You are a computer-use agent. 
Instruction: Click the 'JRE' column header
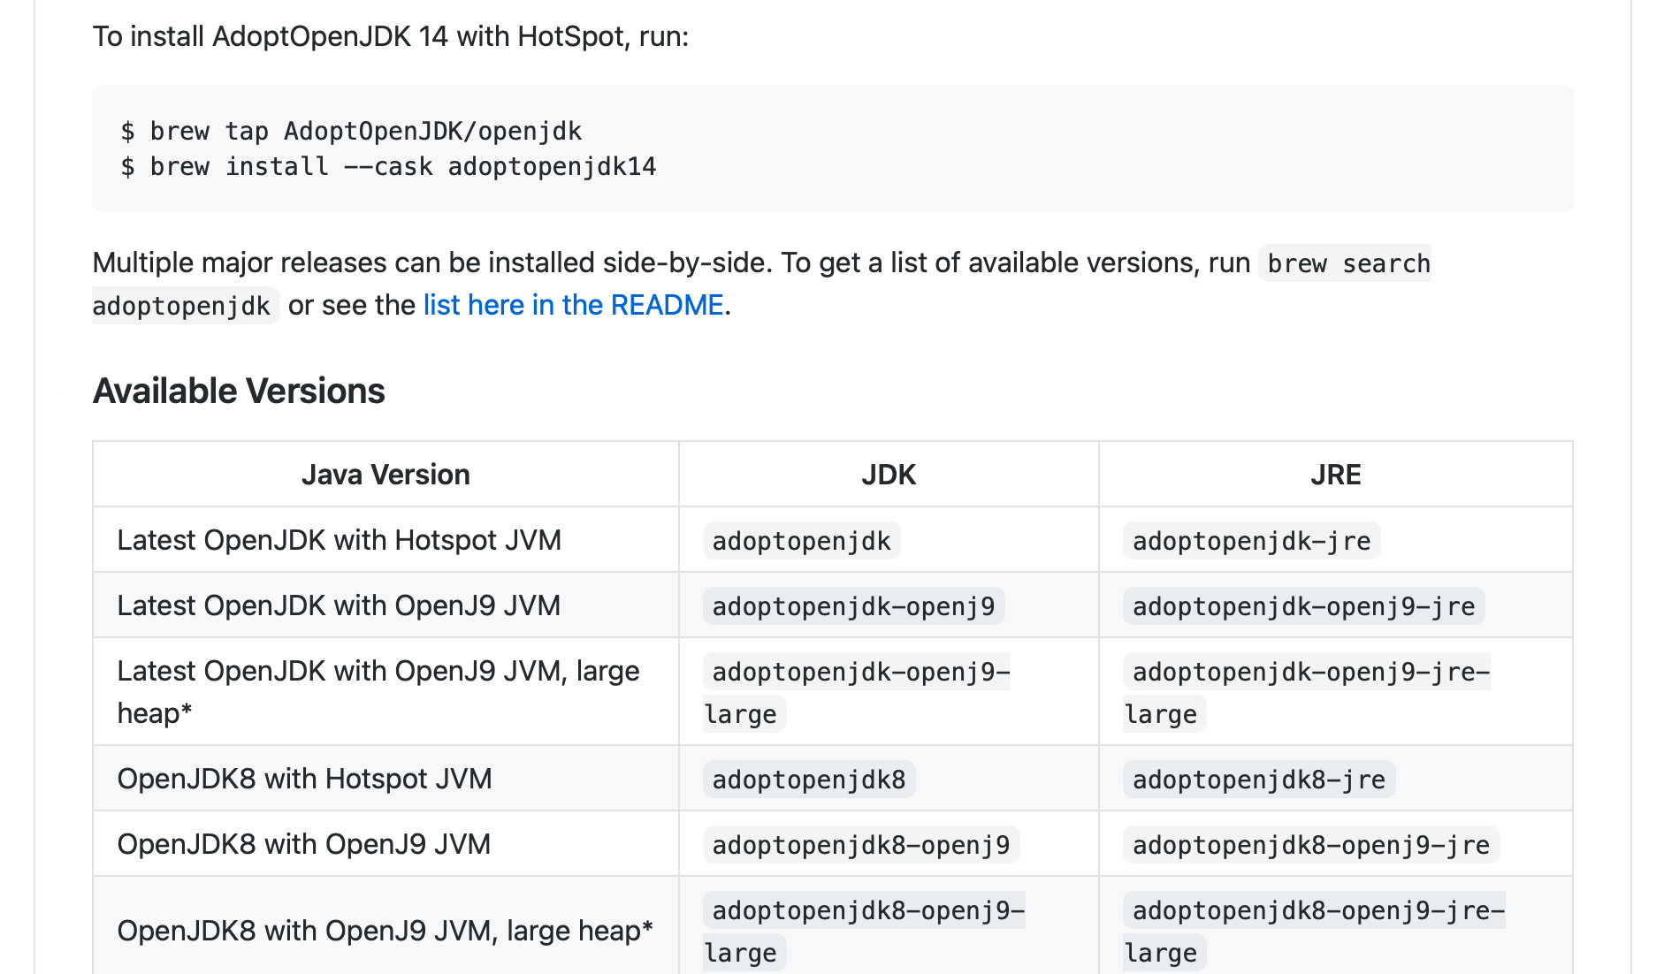click(1336, 475)
